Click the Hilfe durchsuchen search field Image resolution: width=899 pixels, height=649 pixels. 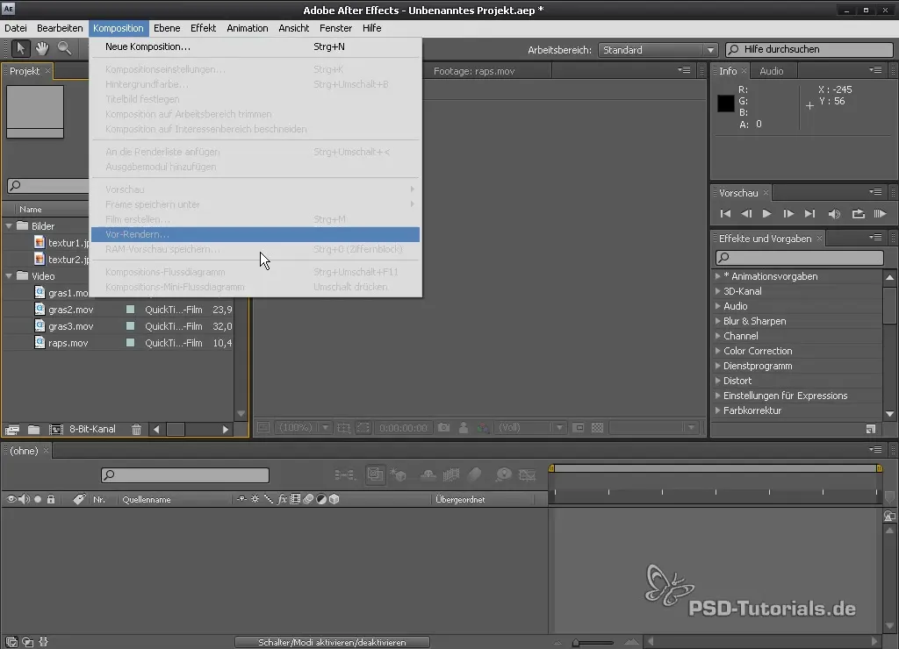[809, 50]
